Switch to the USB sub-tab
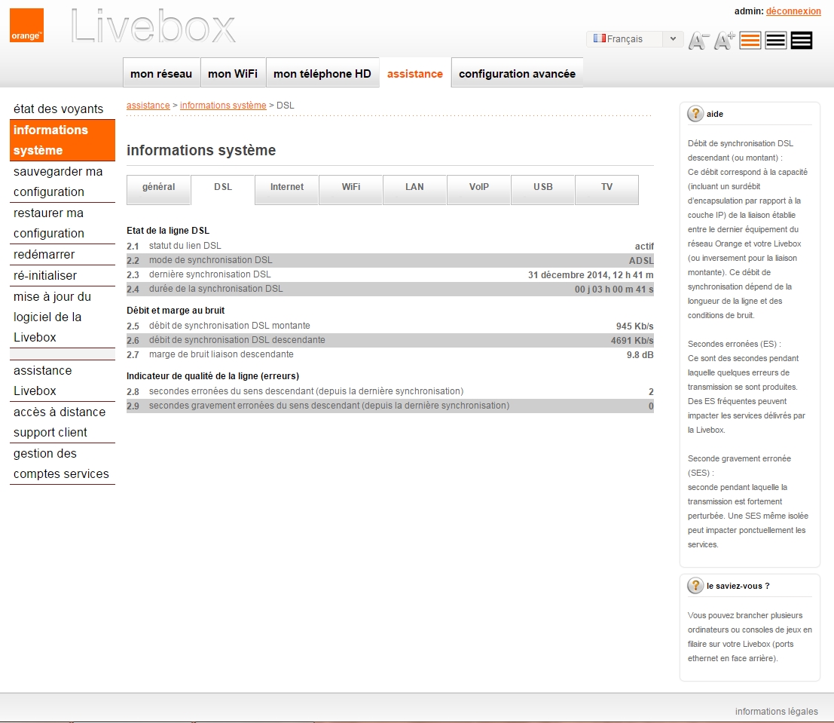The image size is (834, 723). pyautogui.click(x=543, y=189)
